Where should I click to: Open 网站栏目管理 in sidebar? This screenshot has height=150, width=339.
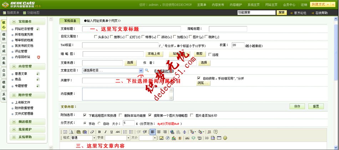24,29
